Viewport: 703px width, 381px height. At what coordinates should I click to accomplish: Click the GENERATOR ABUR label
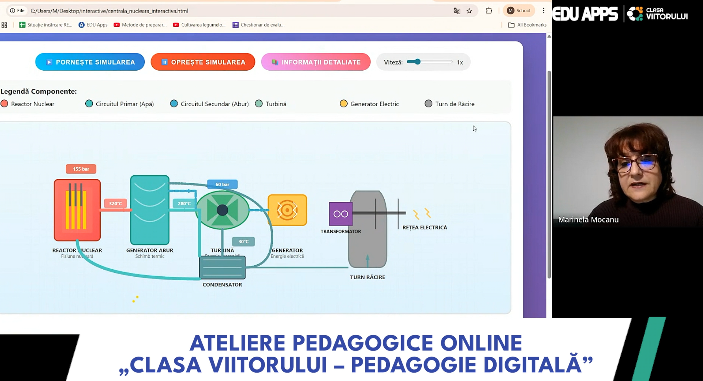150,250
